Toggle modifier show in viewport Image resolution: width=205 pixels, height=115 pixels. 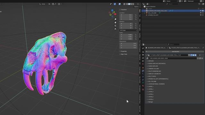tap(193, 55)
